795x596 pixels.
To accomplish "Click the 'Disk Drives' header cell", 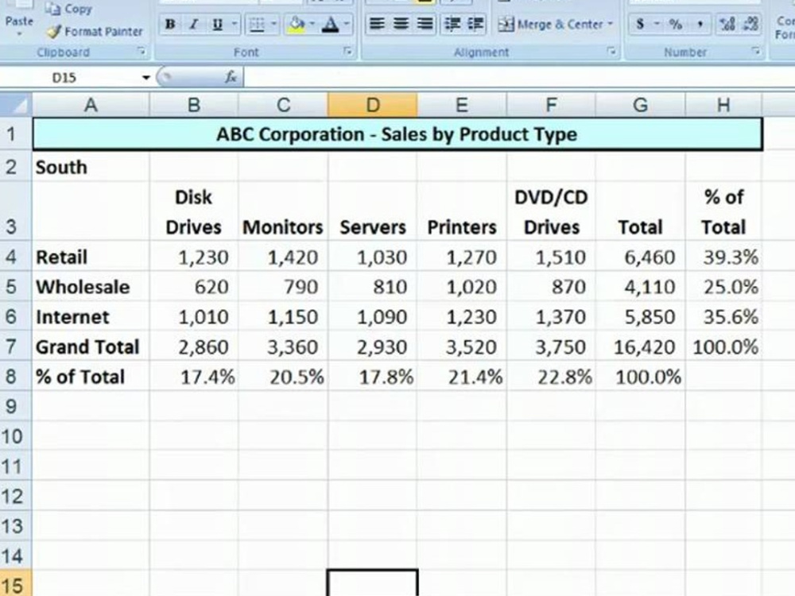I will (x=194, y=211).
